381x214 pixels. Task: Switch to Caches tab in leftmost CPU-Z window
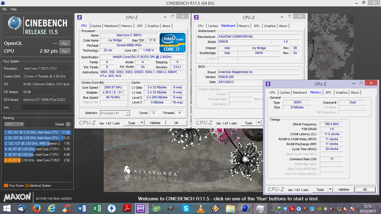(x=96, y=26)
